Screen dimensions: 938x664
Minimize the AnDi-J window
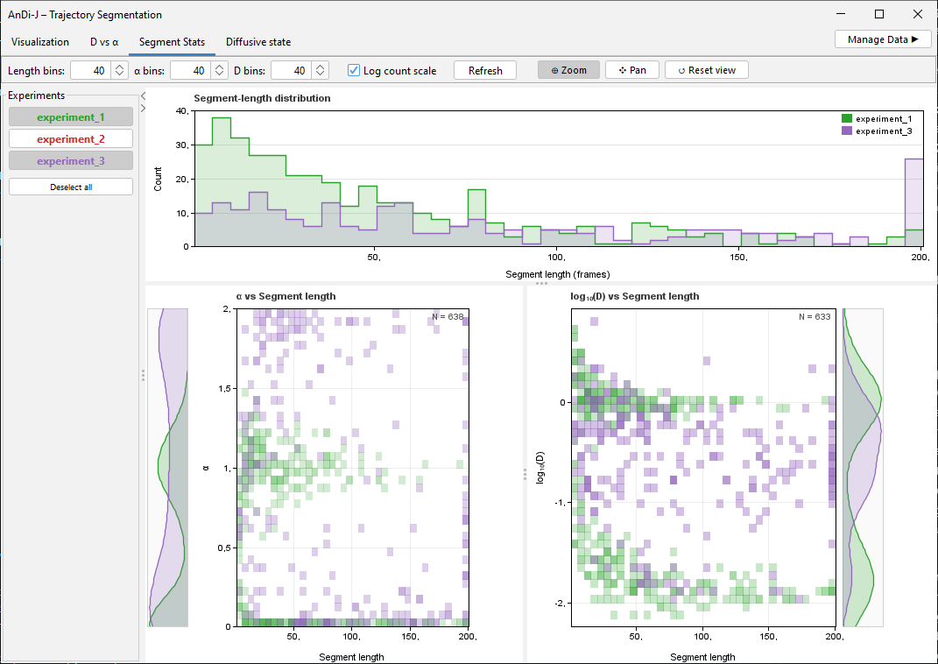click(x=841, y=14)
